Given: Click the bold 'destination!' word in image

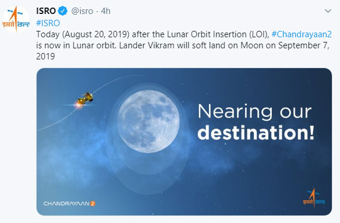Looking at the screenshot, I should point(256,133).
